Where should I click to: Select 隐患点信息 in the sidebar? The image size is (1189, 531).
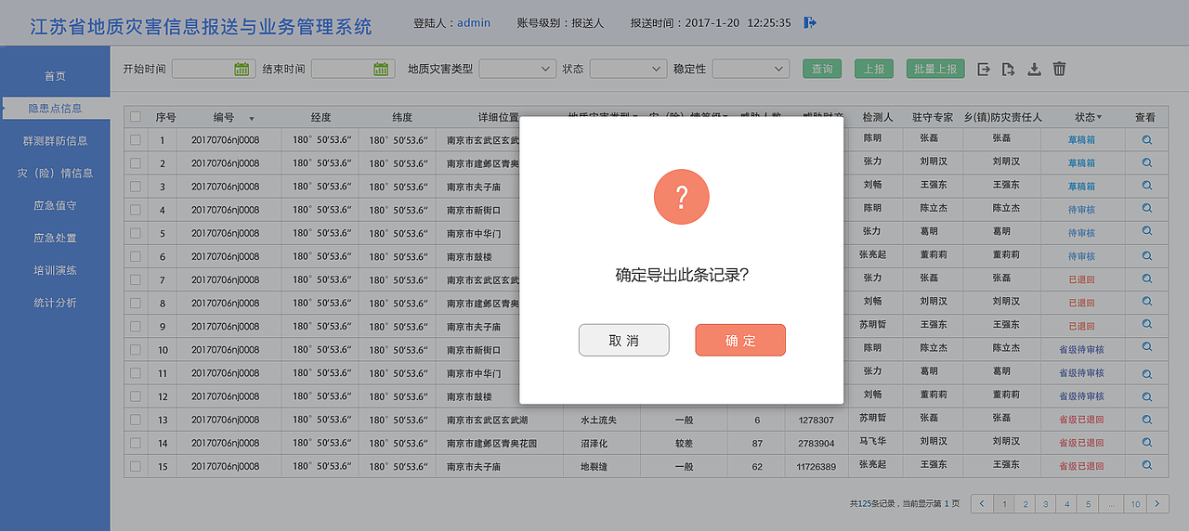[x=56, y=109]
